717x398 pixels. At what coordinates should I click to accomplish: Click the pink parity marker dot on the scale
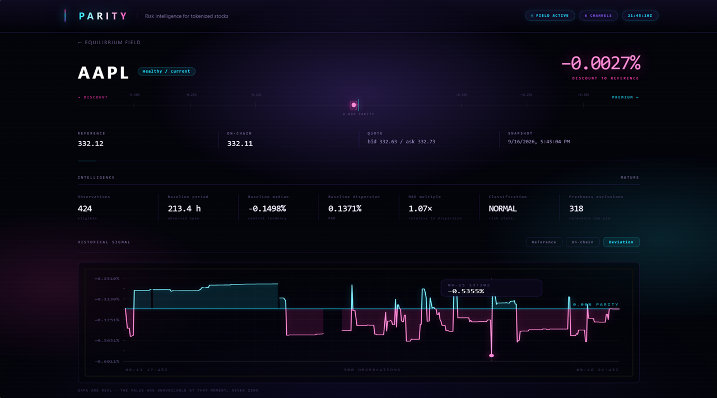click(x=353, y=105)
